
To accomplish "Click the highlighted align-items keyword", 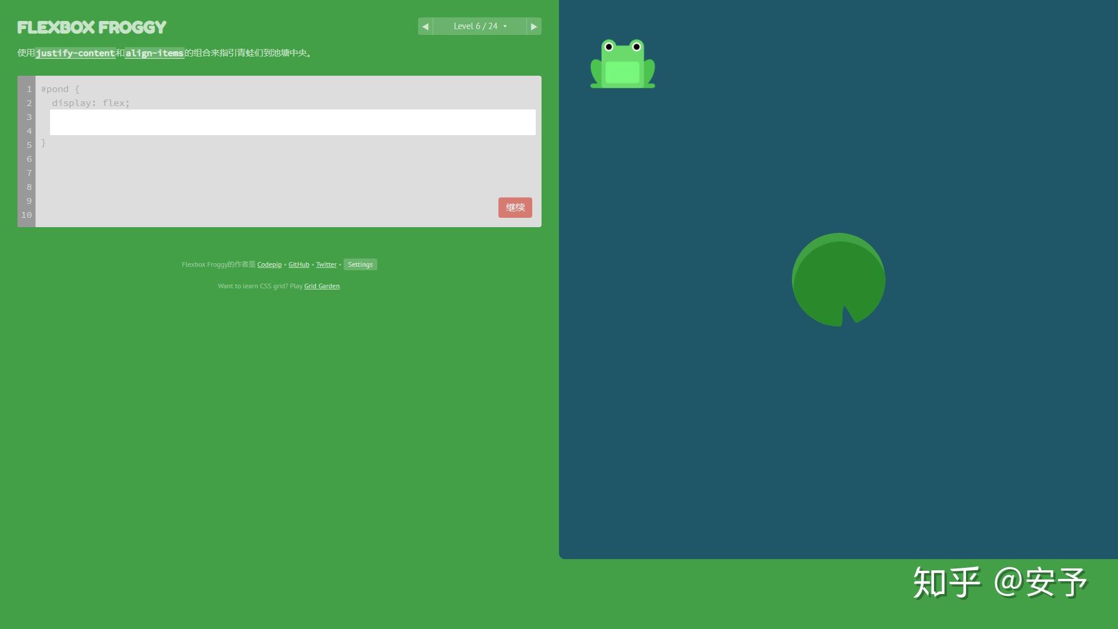I will (154, 53).
